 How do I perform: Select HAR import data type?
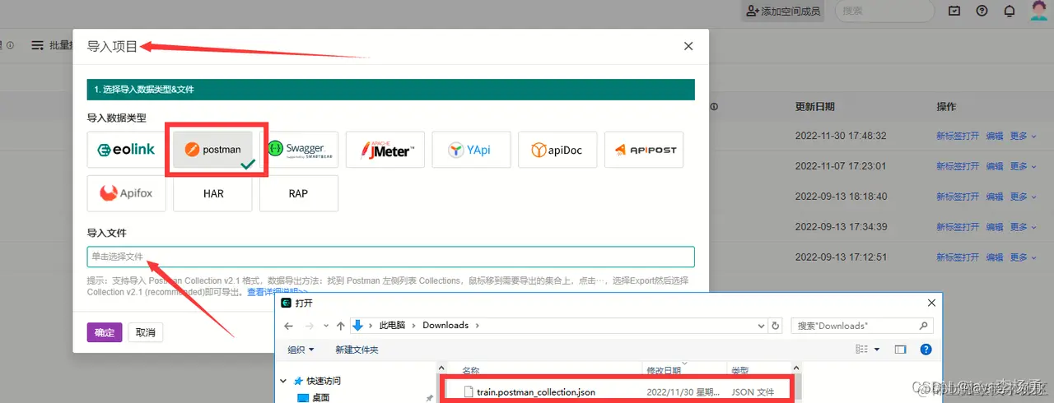(213, 194)
